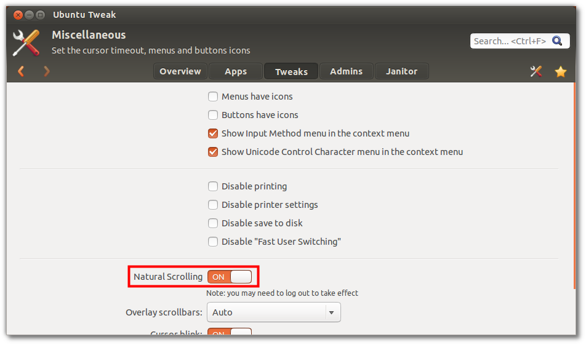The width and height of the screenshot is (586, 345).
Task: Uncheck Show Input Method menu option
Action: tap(213, 133)
